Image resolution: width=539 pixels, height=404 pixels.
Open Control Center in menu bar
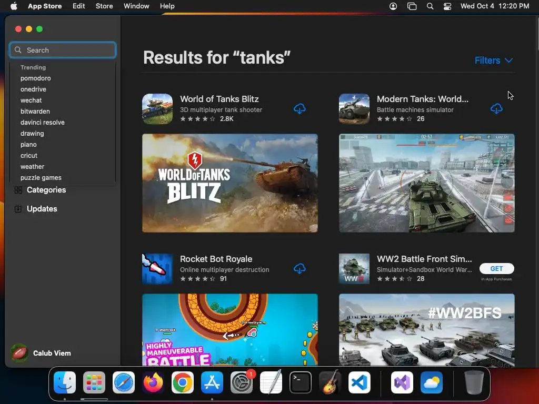pyautogui.click(x=447, y=6)
